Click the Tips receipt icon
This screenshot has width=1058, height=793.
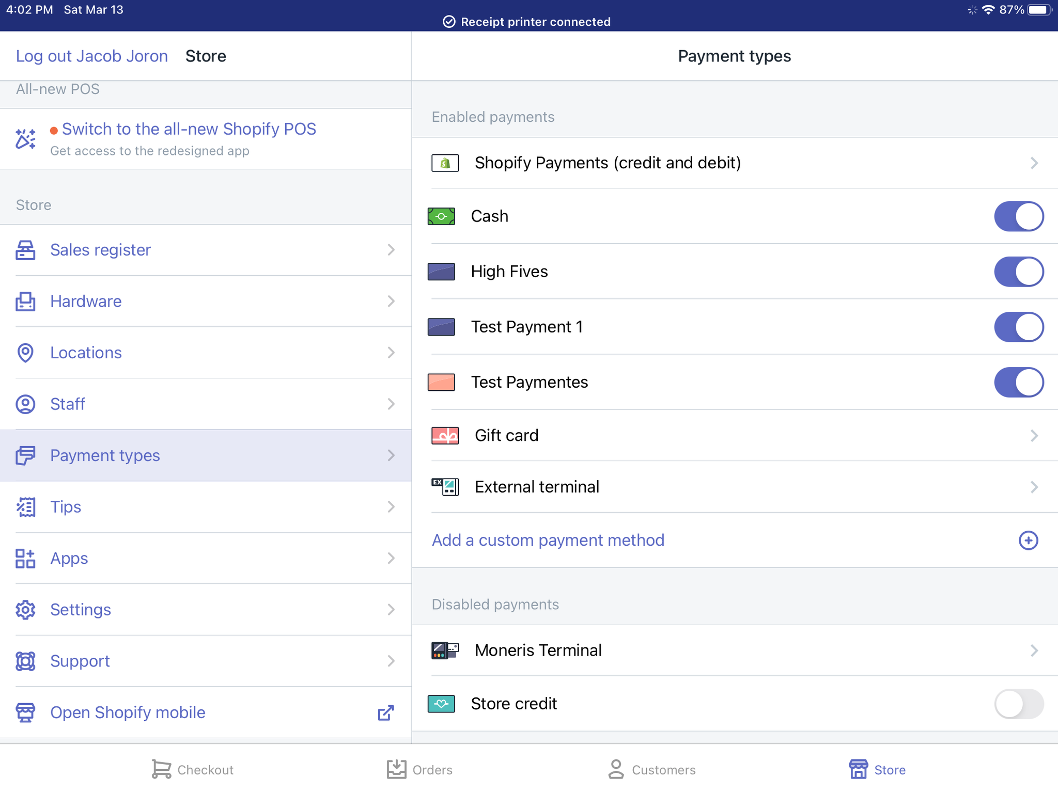(x=25, y=507)
